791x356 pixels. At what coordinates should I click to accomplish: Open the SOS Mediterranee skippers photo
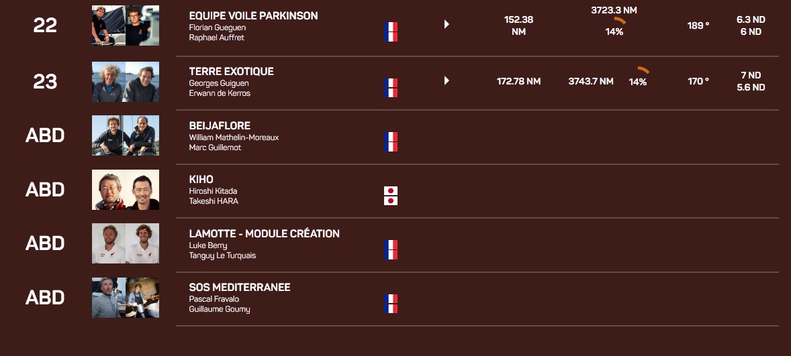[126, 298]
